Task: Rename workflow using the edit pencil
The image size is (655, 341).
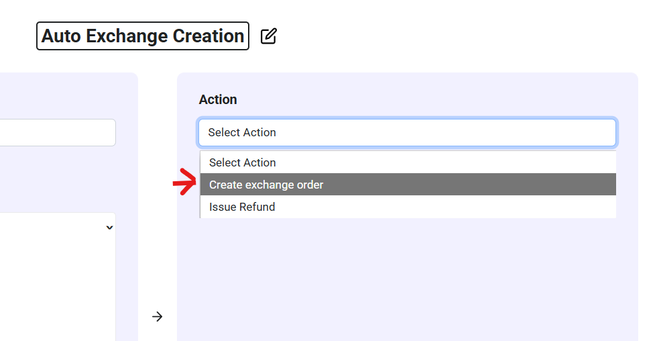Action: click(x=268, y=36)
